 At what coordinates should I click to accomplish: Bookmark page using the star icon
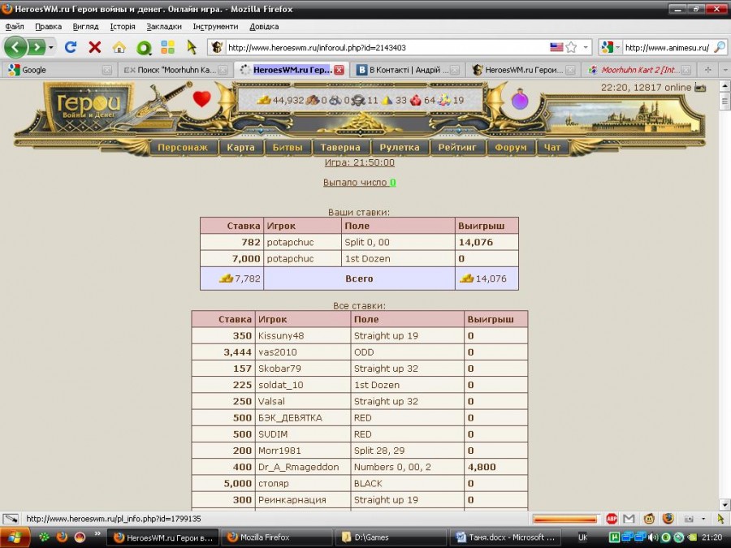pos(571,47)
